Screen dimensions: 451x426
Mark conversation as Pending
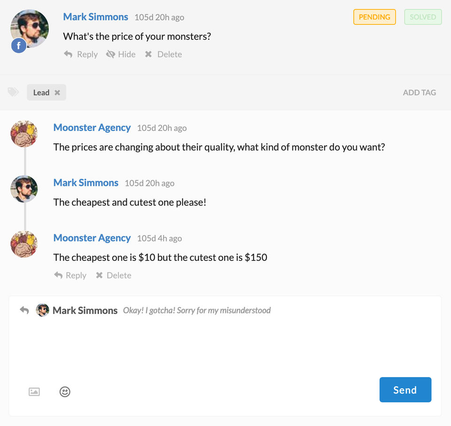[x=374, y=17]
